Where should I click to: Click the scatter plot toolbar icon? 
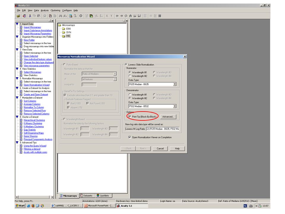tap(155, 16)
